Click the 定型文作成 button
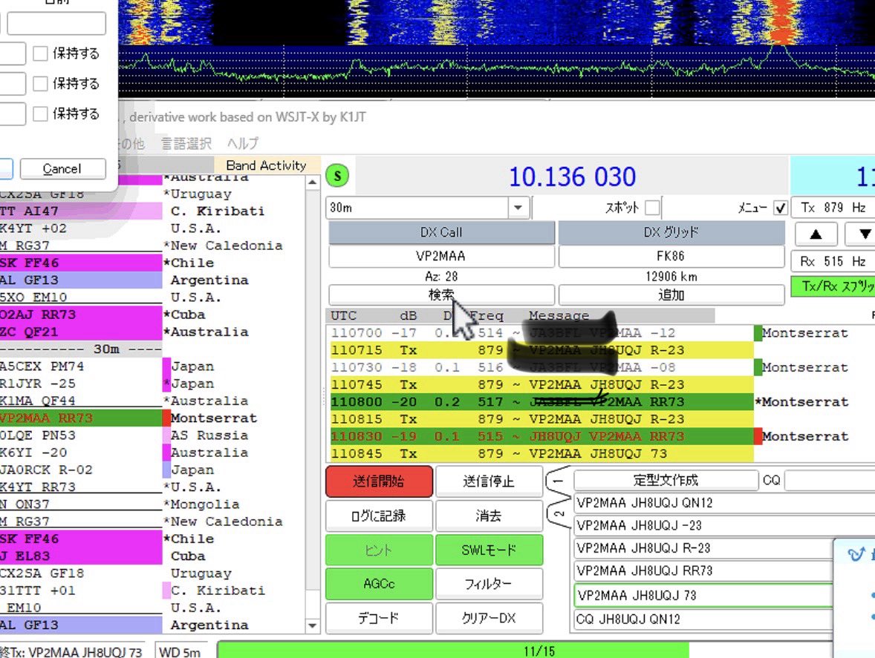875x658 pixels. pyautogui.click(x=666, y=480)
